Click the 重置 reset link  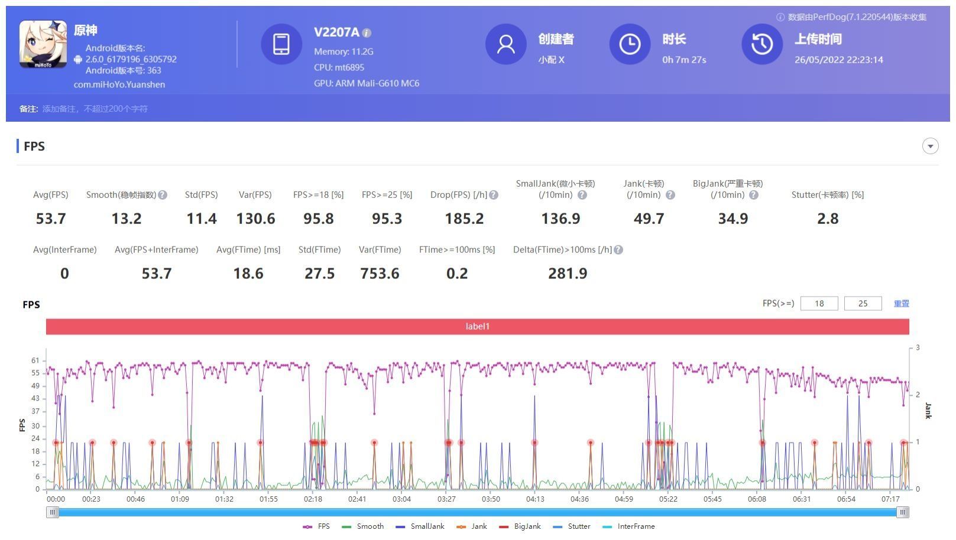902,304
